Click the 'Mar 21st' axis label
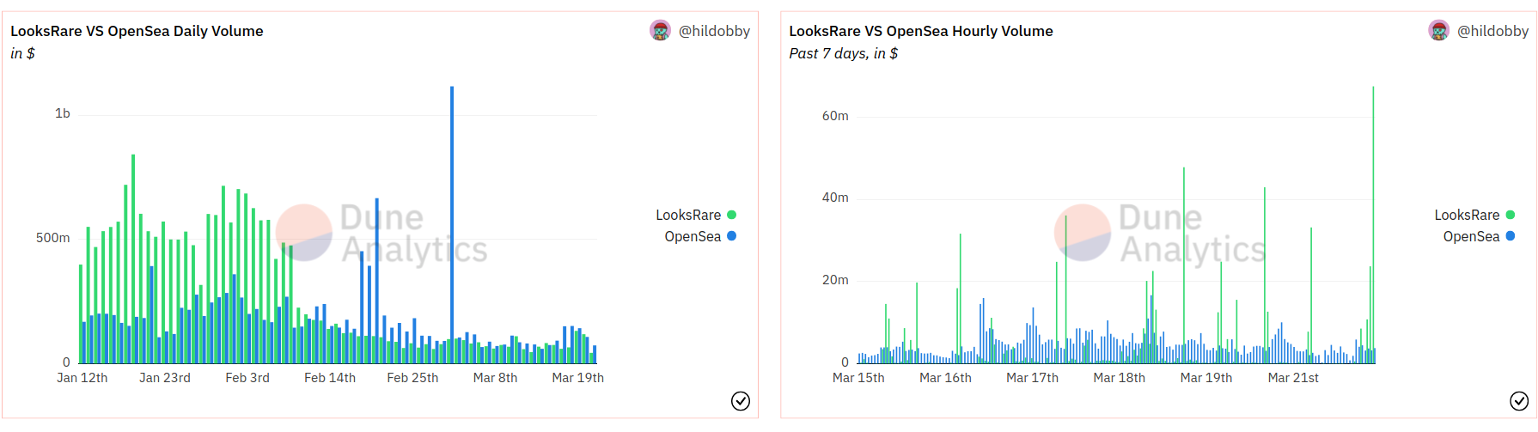Viewport: 1538px width, 432px height. [1293, 378]
